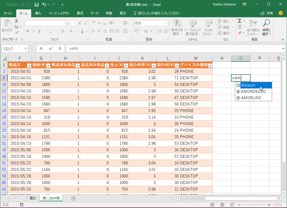This screenshot has height=208, width=287.
Task: Click the 共有 share button
Action: (x=267, y=13)
